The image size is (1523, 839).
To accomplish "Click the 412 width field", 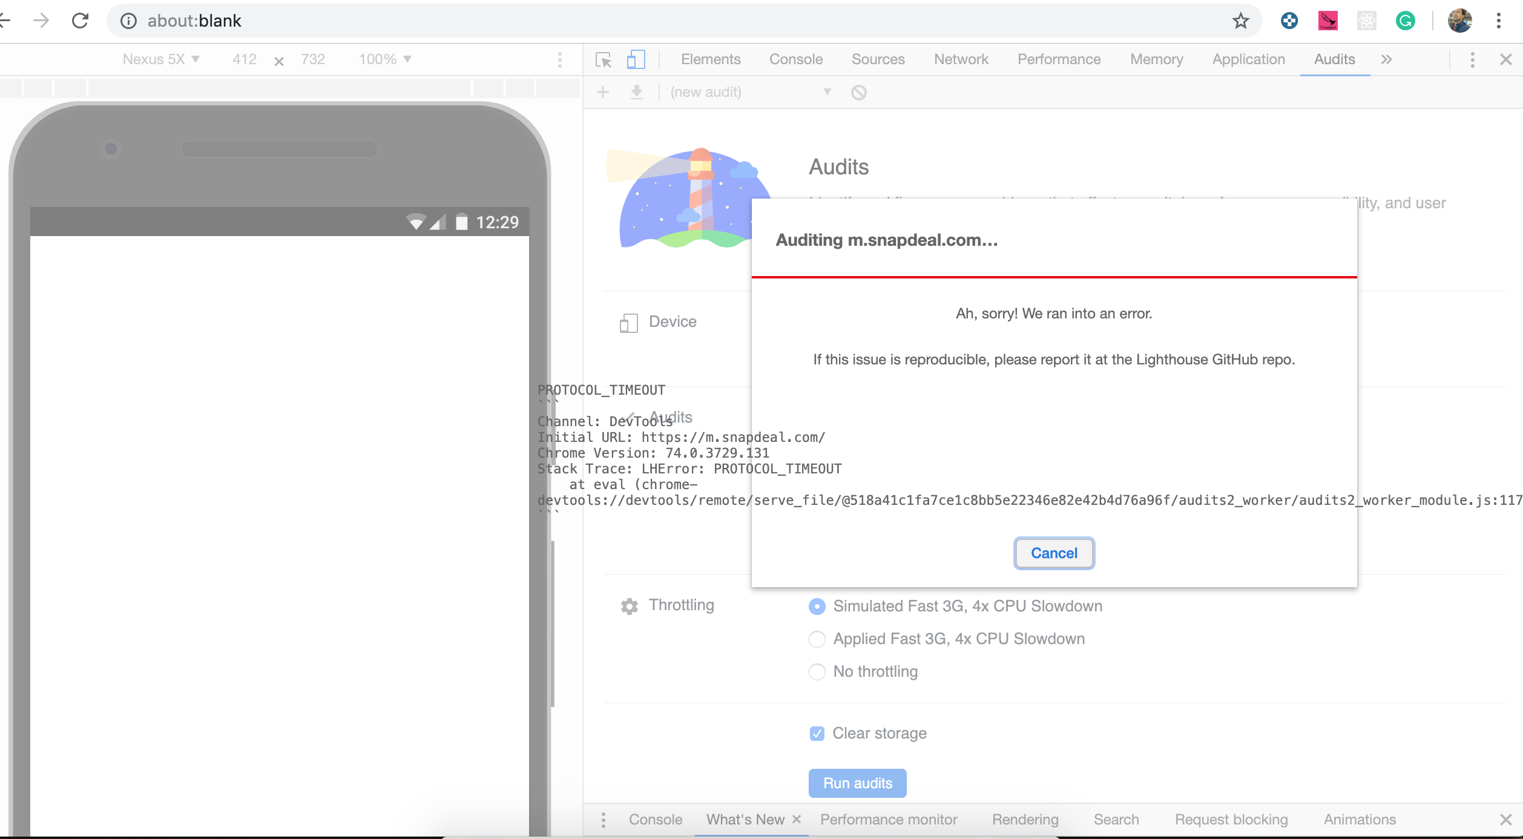I will (x=245, y=59).
